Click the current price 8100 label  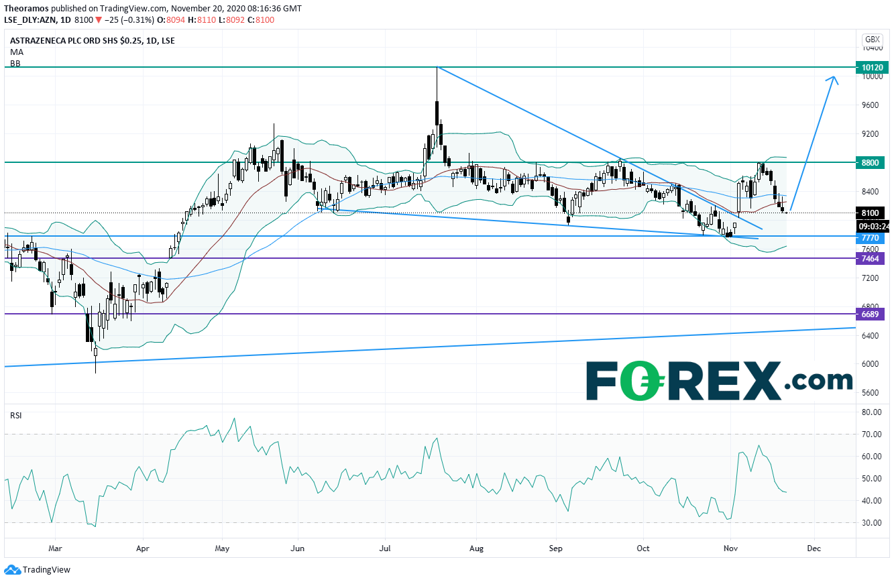[x=872, y=213]
